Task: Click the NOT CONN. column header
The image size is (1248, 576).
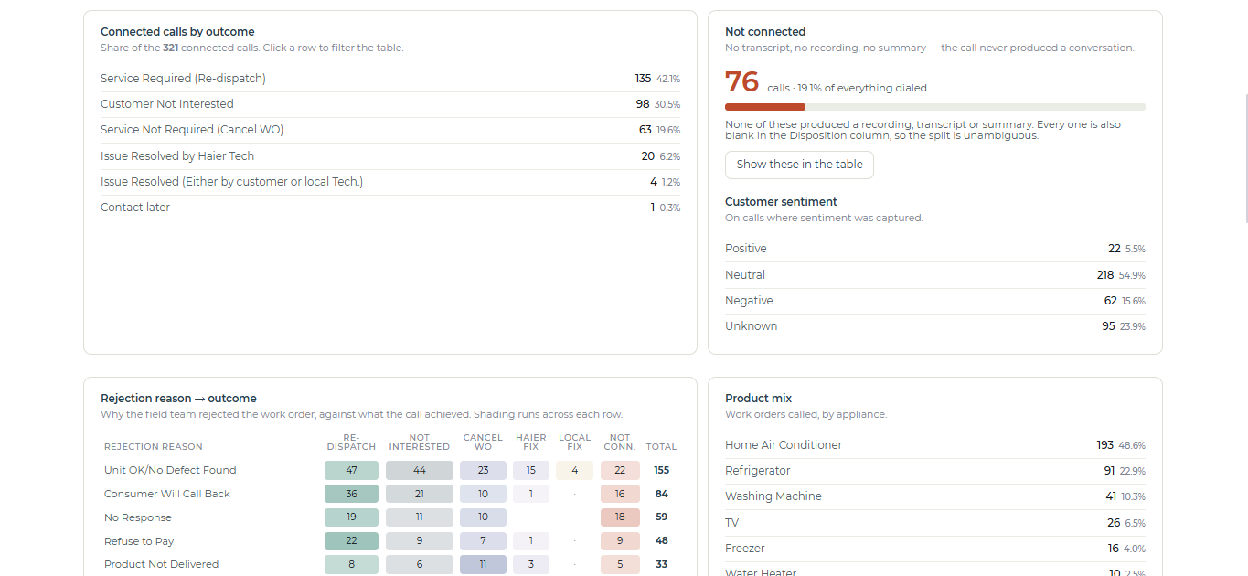Action: 620,443
